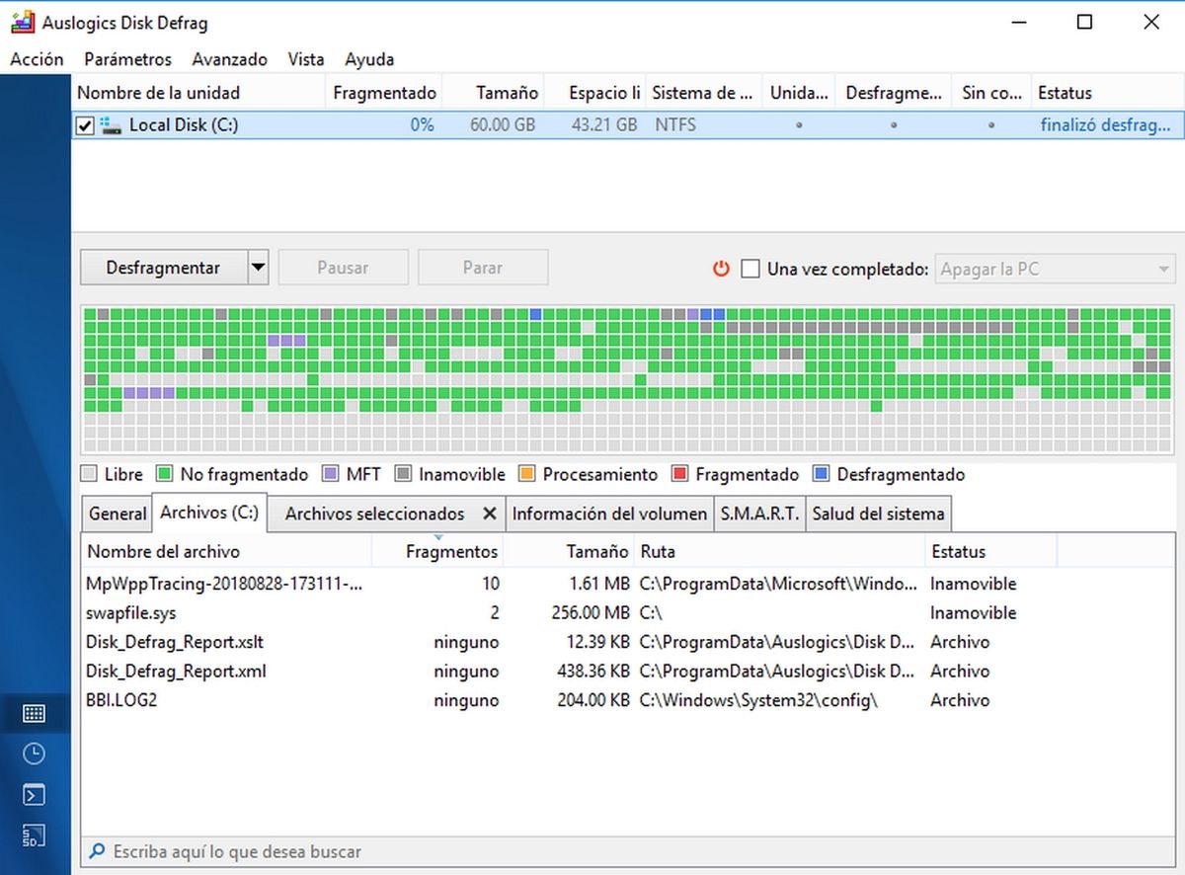This screenshot has height=875, width=1185.
Task: Click the Local Disk (C:) drive icon
Action: [x=112, y=125]
